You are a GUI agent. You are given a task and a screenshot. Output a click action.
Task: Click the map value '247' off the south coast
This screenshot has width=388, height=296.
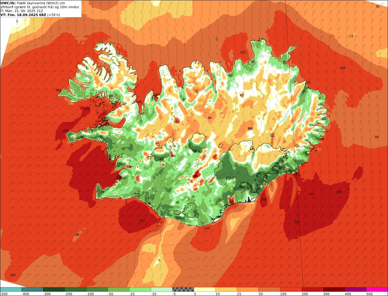point(142,221)
